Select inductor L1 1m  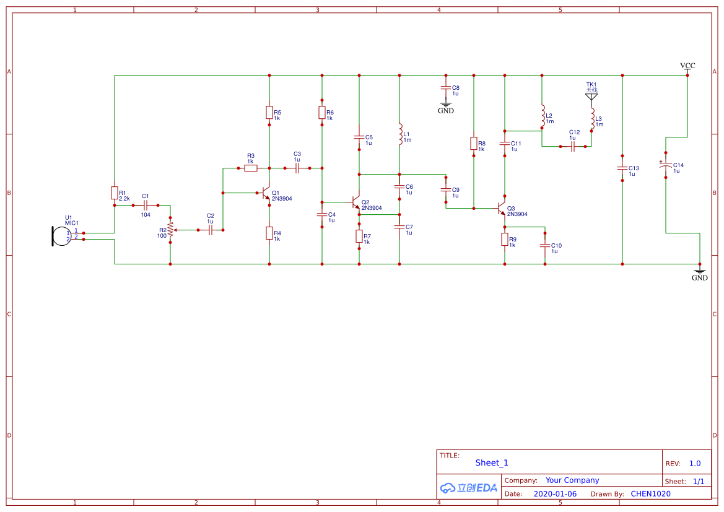400,134
